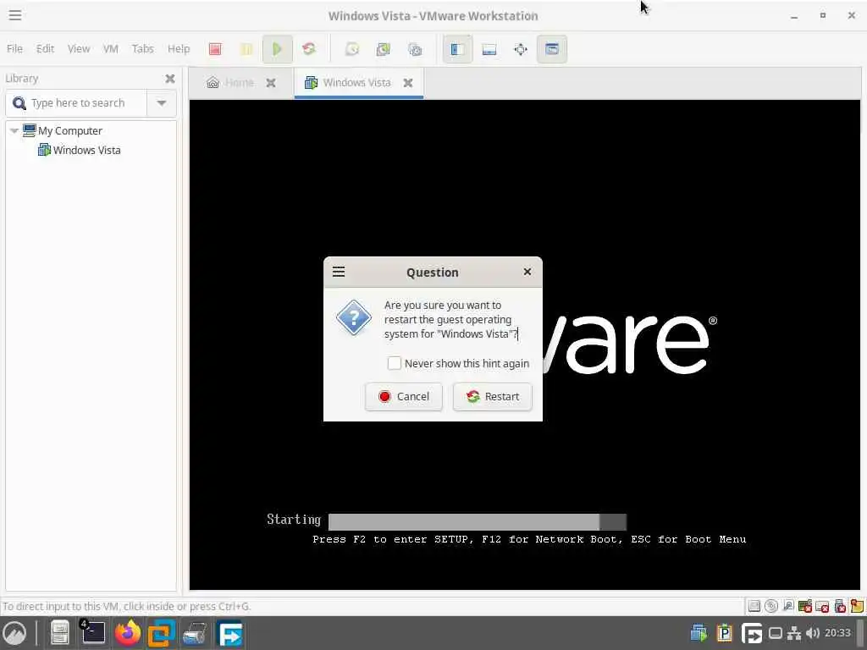Viewport: 867px width, 650px height.
Task: Close the Home tab
Action: coord(271,83)
